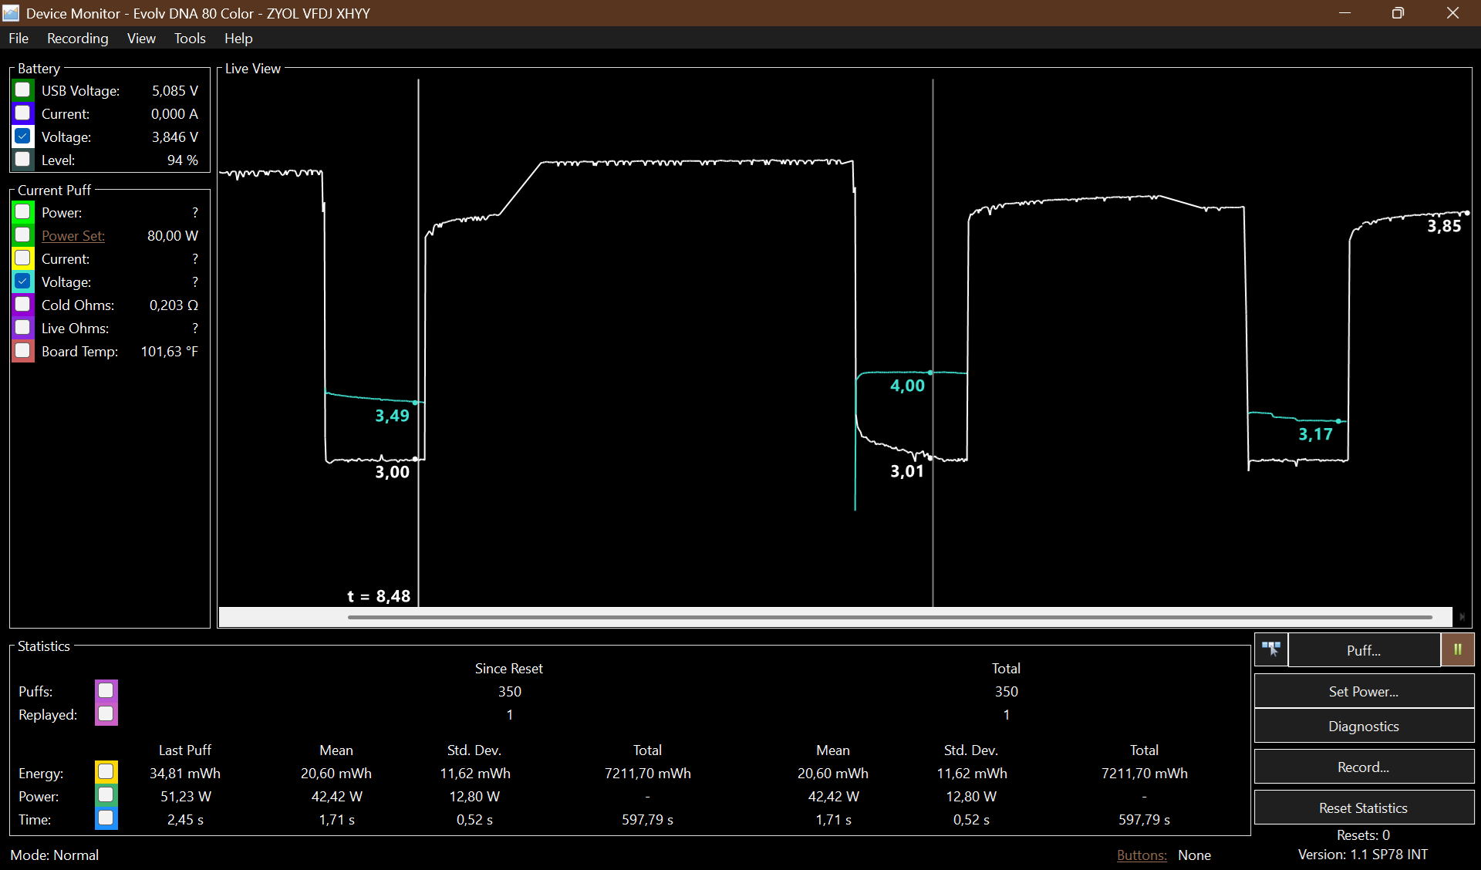Click the Buttons link in status bar
Image resolution: width=1481 pixels, height=870 pixels.
click(x=1142, y=855)
